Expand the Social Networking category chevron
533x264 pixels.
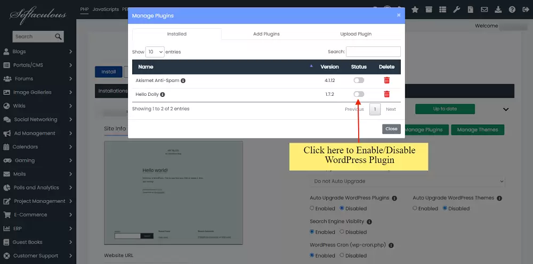(x=70, y=119)
